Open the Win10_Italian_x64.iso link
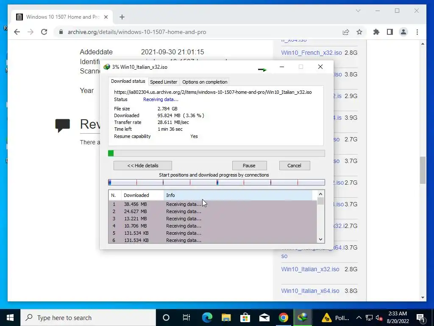The width and height of the screenshot is (434, 326). (310, 291)
